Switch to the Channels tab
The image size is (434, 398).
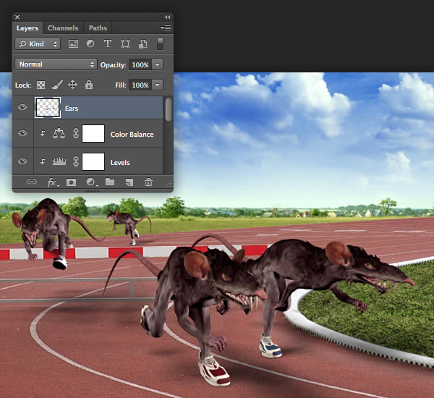63,28
